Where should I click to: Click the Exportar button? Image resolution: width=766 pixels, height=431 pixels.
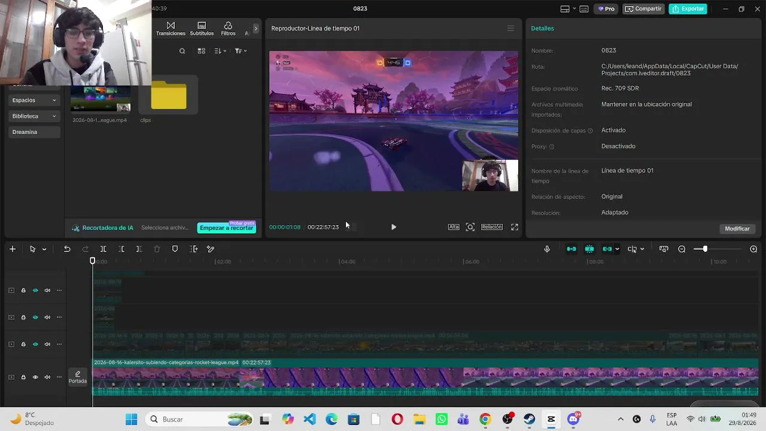coord(688,9)
